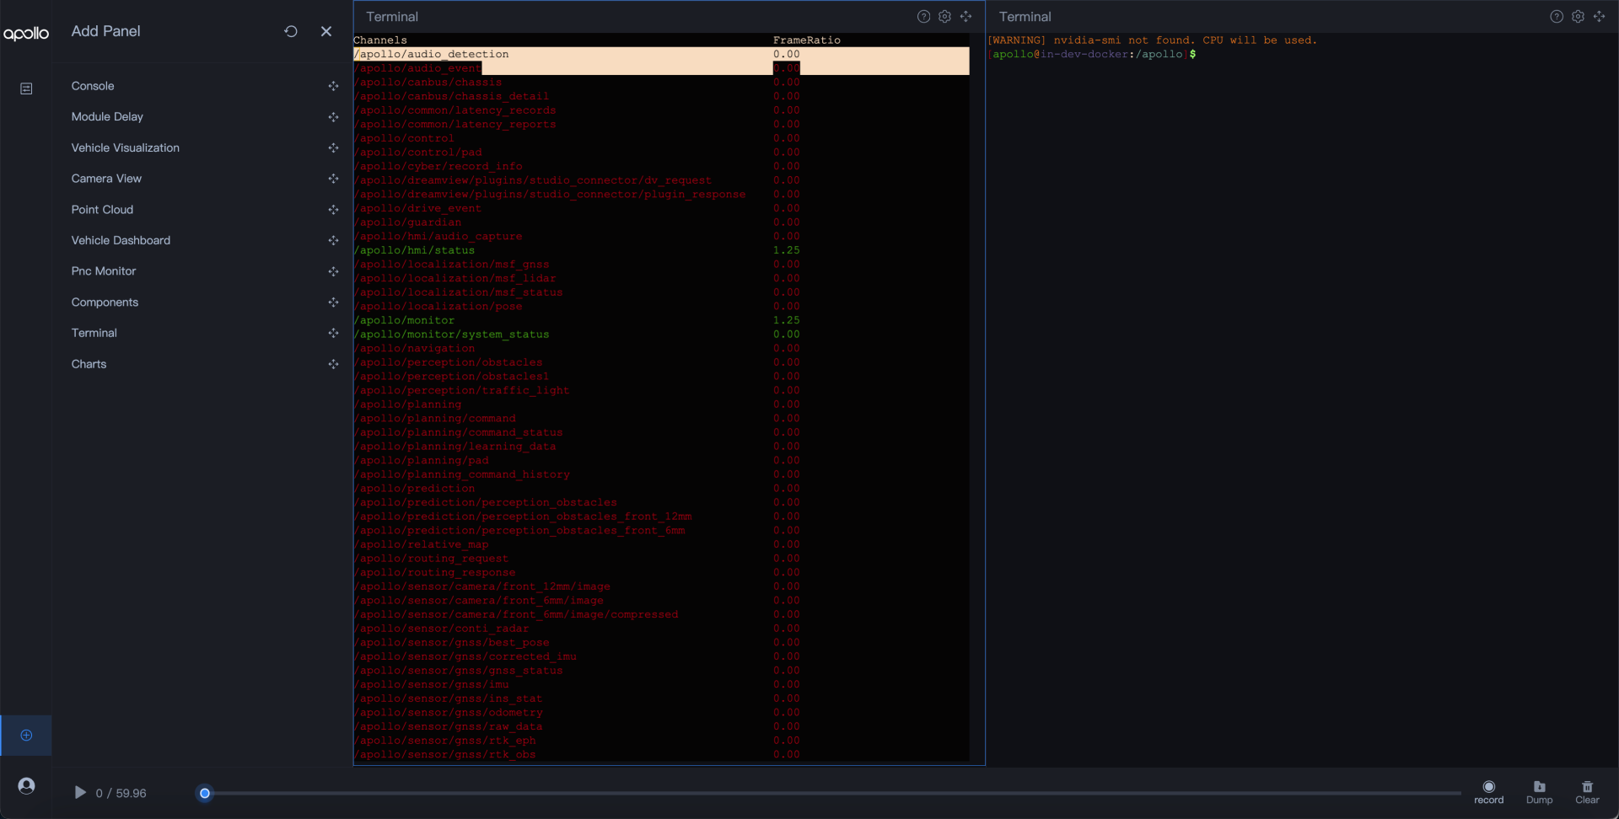Open the user profile icon
The image size is (1619, 819).
pyautogui.click(x=26, y=786)
